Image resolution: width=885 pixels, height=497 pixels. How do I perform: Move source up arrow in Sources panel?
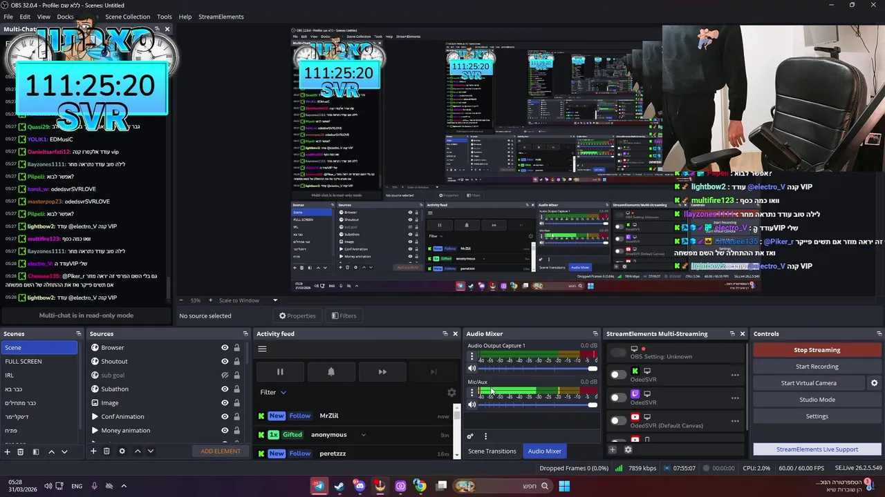tap(138, 451)
